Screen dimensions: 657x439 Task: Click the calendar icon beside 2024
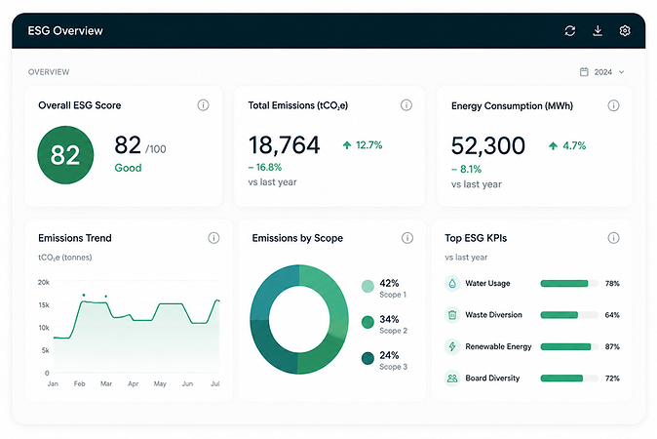584,71
